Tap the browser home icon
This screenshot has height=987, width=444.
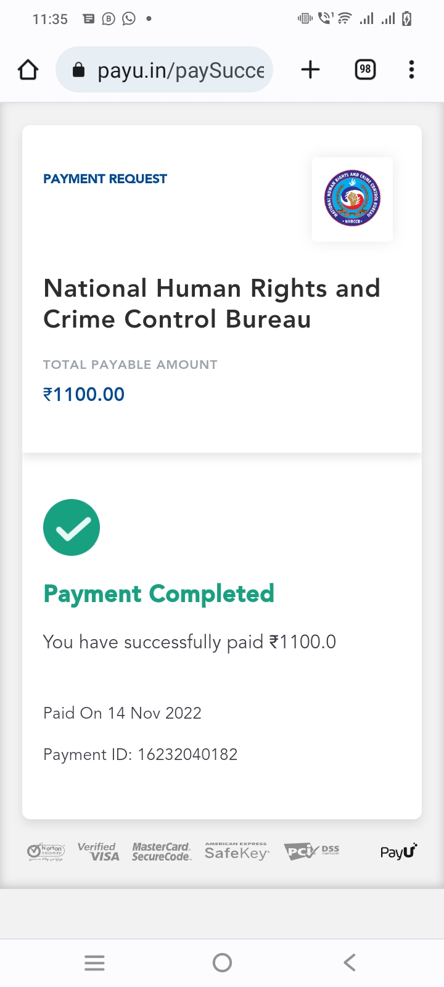pos(28,70)
